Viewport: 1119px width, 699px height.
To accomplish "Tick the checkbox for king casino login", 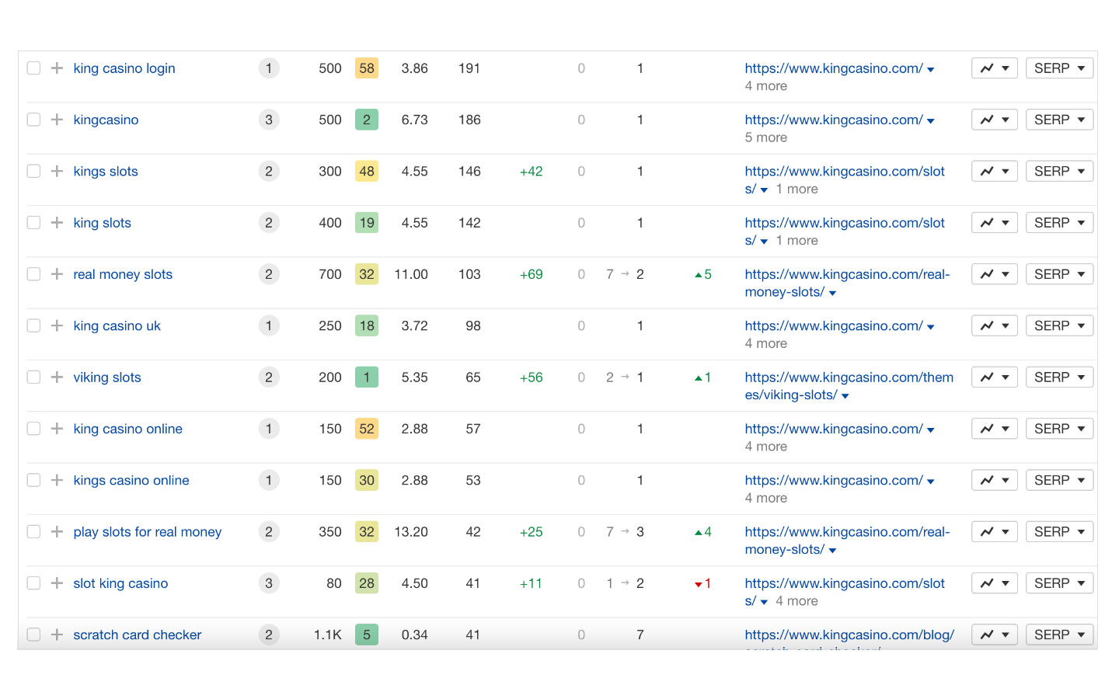I will (33, 68).
